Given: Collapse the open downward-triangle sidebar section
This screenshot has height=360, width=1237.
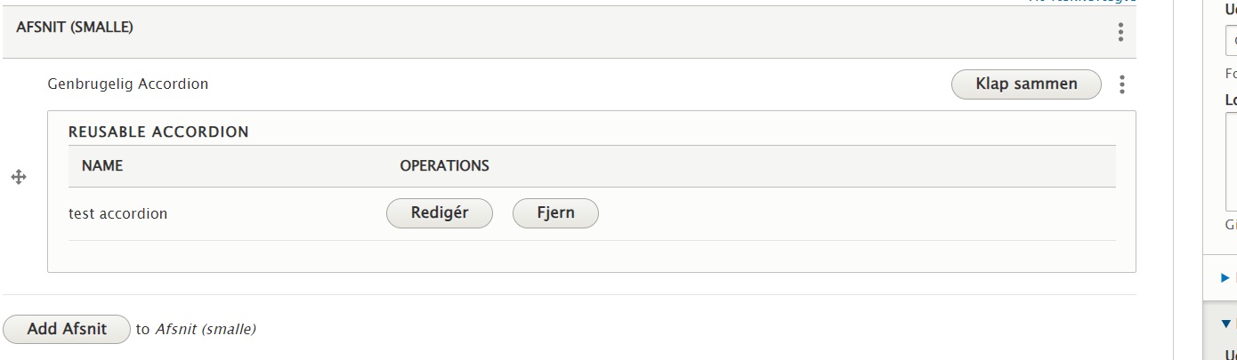Looking at the screenshot, I should 1226,324.
